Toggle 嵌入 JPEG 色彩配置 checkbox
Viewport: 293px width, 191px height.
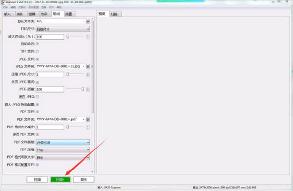click(x=37, y=104)
